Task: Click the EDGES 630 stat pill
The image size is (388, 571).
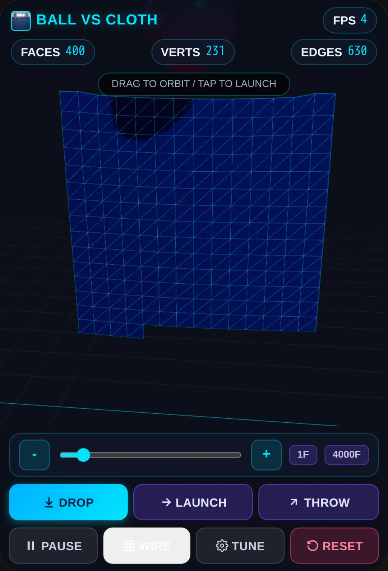Action: tap(334, 52)
